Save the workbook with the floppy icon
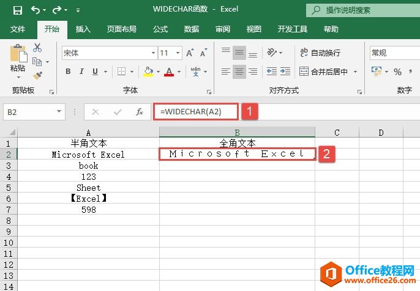Image resolution: width=420 pixels, height=291 pixels. coord(18,10)
